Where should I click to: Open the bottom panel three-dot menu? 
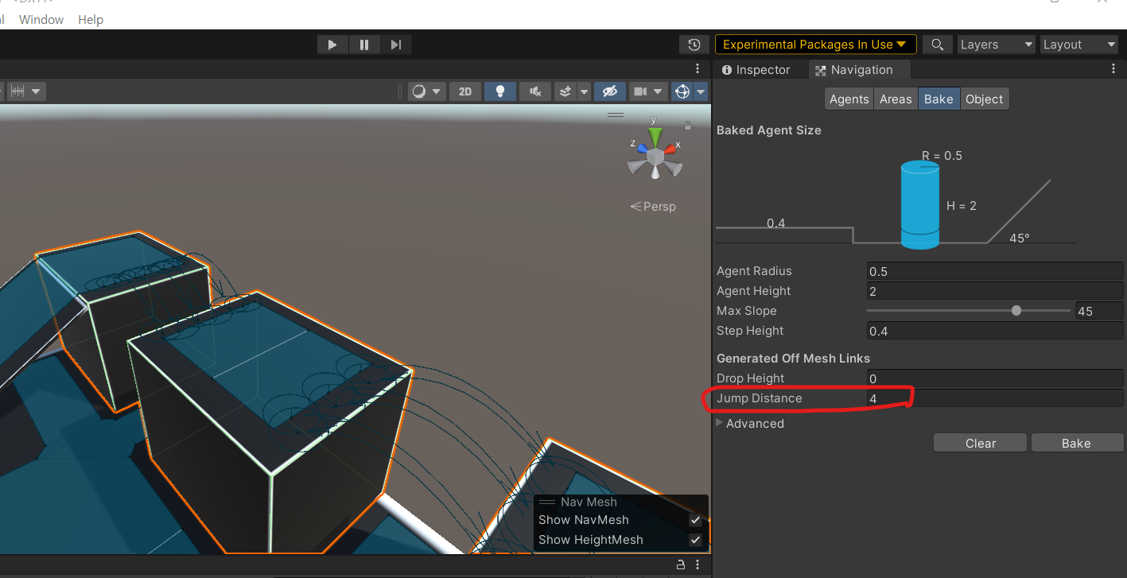pyautogui.click(x=698, y=565)
